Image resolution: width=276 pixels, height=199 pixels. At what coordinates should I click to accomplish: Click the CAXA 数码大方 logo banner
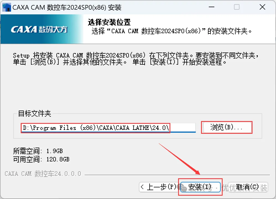(x=42, y=29)
